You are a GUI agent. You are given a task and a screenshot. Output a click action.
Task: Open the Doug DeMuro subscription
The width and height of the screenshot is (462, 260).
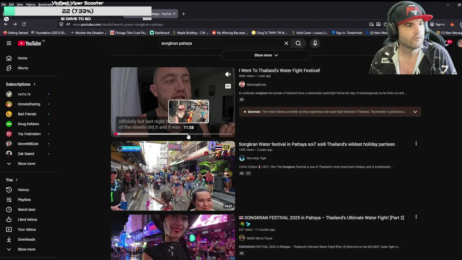pos(29,124)
